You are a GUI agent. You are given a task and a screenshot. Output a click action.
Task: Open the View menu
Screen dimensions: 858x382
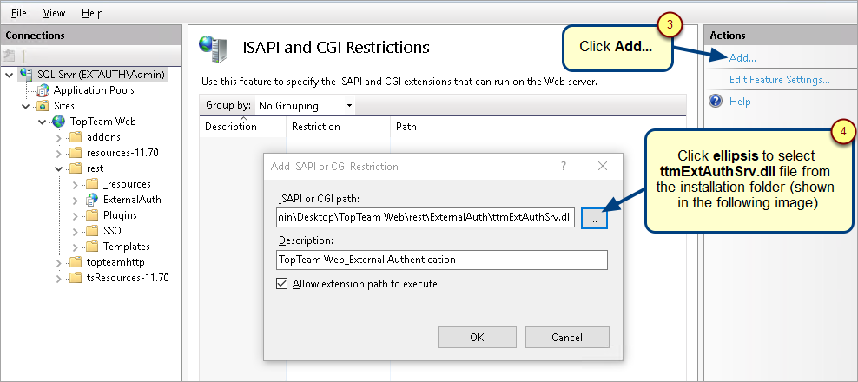click(x=54, y=12)
